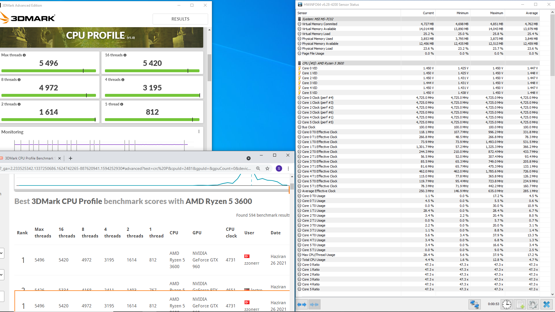The height and width of the screenshot is (312, 555).
Task: Click CPU AMD Ryzen 5 3600 group icon
Action: pyautogui.click(x=299, y=63)
